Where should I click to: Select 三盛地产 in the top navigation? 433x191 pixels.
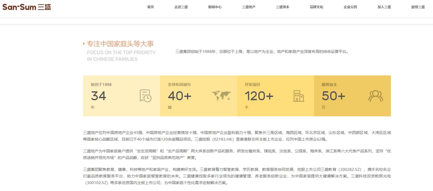coord(249,7)
